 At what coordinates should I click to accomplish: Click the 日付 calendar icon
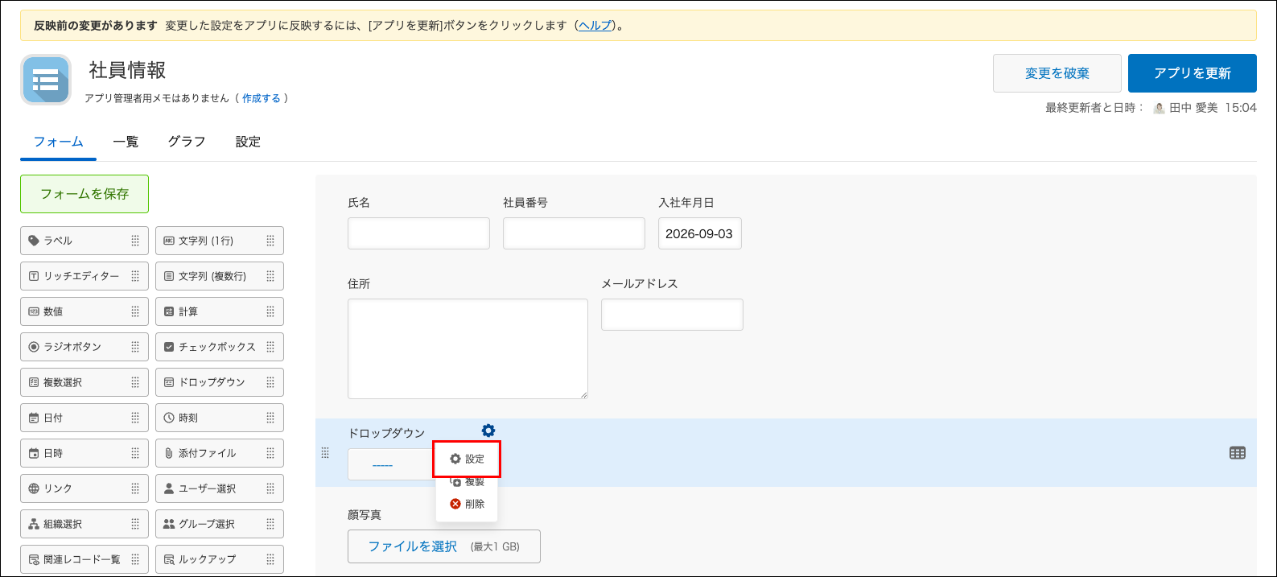[x=34, y=418]
